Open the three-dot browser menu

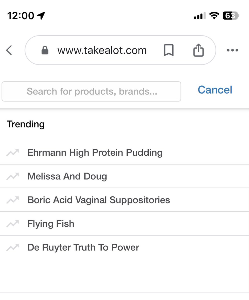(232, 50)
